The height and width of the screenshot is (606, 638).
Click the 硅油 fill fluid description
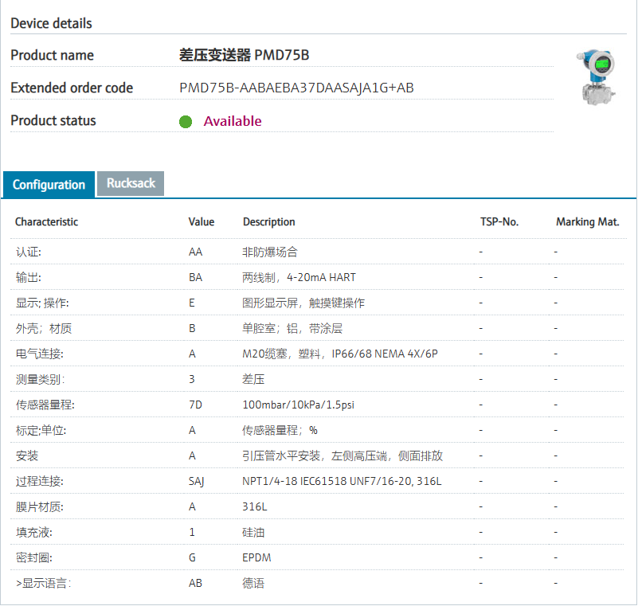pyautogui.click(x=253, y=532)
